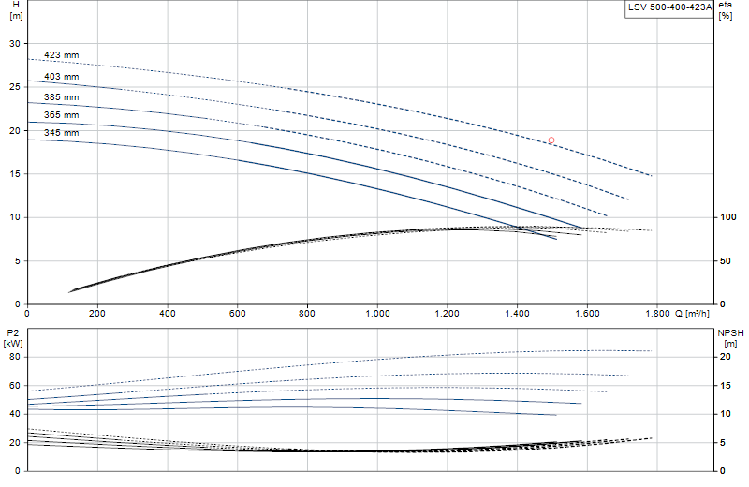This screenshot has height=487, width=749.
Task: Click the 5 tick on the NPSH axis
Action: click(723, 443)
